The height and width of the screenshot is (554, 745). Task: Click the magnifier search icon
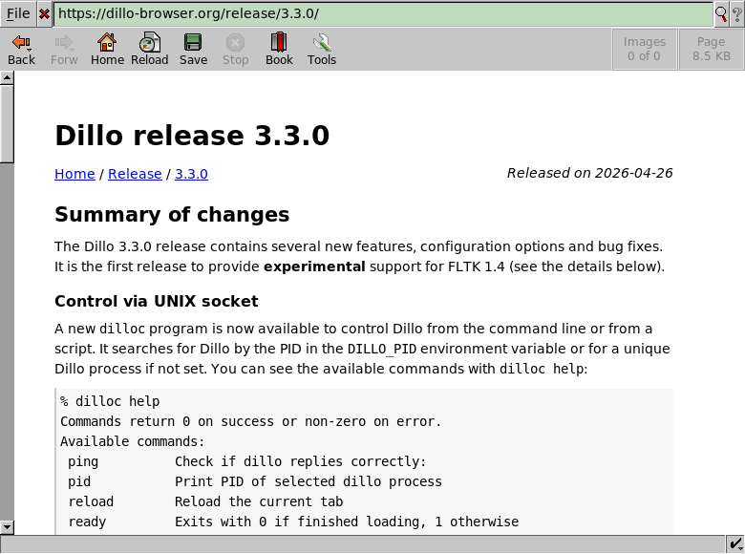point(722,14)
